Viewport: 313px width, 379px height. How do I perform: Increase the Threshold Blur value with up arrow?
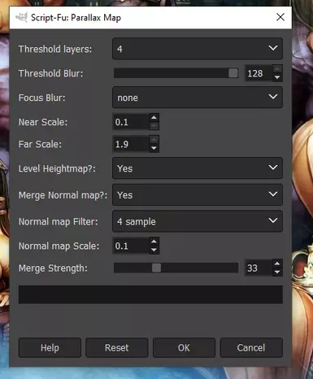(277, 69)
